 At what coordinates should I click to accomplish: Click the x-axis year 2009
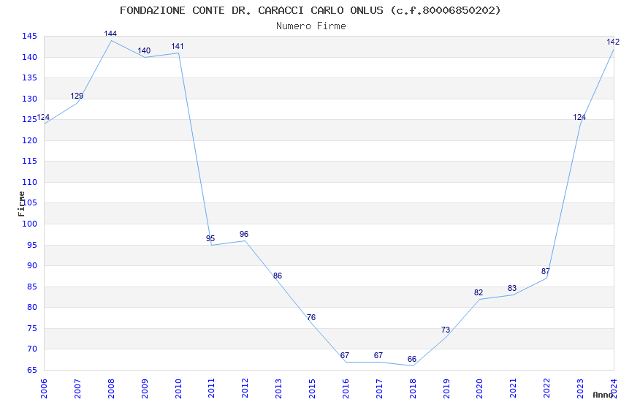[145, 389]
